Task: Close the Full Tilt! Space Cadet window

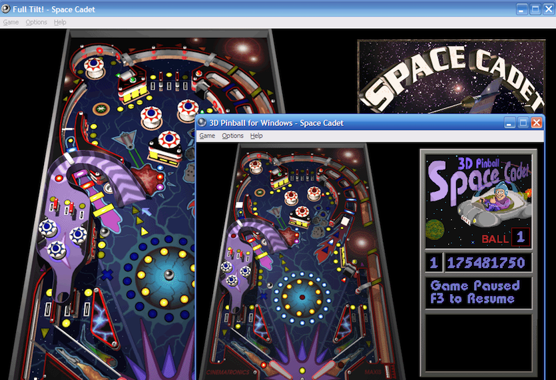Action: click(549, 9)
